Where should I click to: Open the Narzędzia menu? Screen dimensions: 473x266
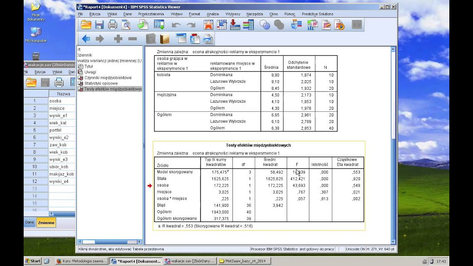tap(255, 14)
